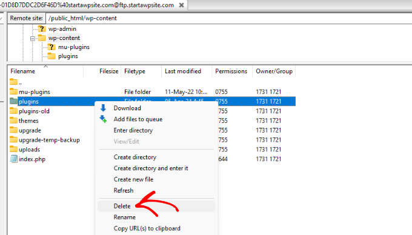Viewport: 412px width, 235px height.
Task: Click plugins-old folder icon
Action: [13, 111]
